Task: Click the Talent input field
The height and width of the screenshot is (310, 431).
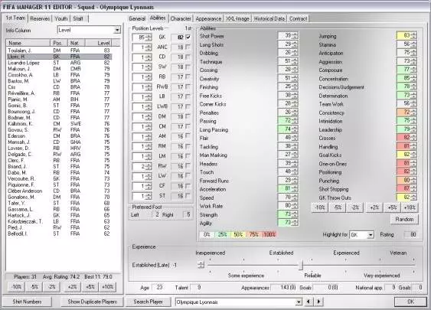Action: click(197, 288)
